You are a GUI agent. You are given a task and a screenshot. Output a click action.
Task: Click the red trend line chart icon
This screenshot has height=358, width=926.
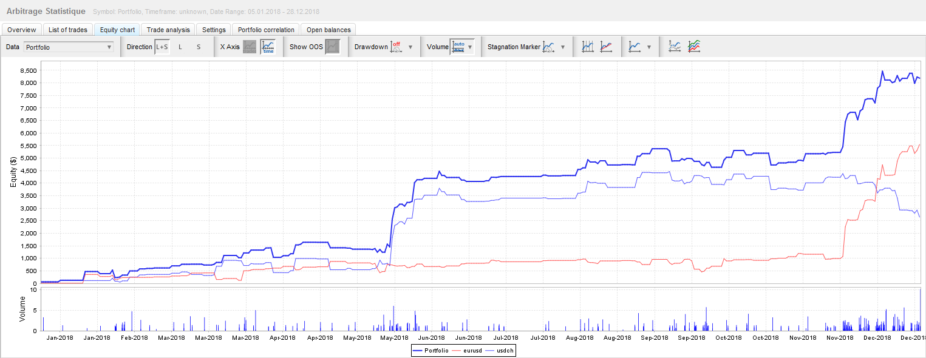tap(606, 47)
